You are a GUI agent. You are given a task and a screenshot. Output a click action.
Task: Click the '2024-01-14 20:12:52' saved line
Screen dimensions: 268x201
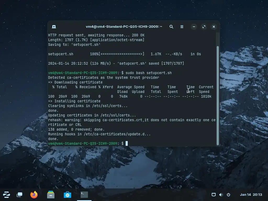pos(116,63)
